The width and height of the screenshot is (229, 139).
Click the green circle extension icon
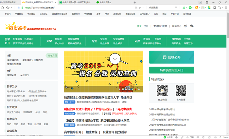pyautogui.click(x=190, y=8)
